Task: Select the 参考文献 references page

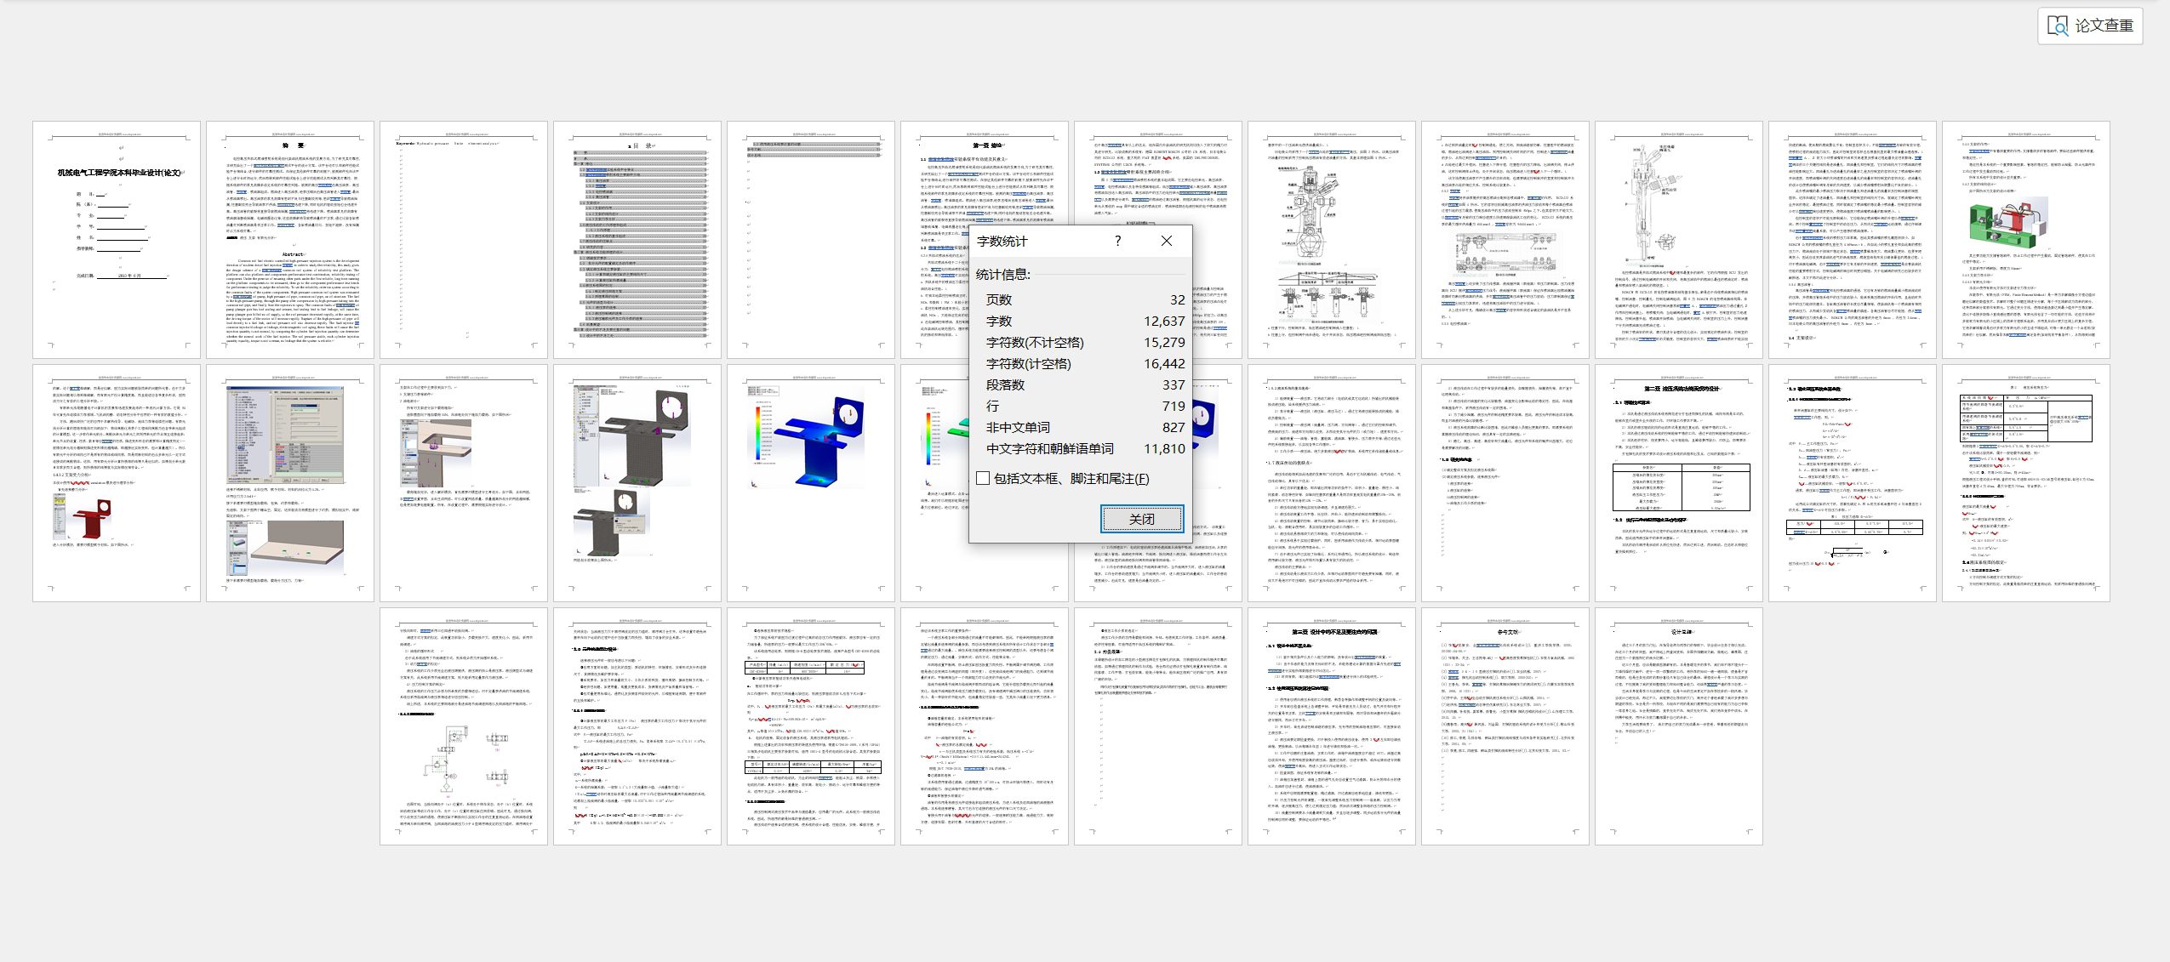Action: point(1505,726)
